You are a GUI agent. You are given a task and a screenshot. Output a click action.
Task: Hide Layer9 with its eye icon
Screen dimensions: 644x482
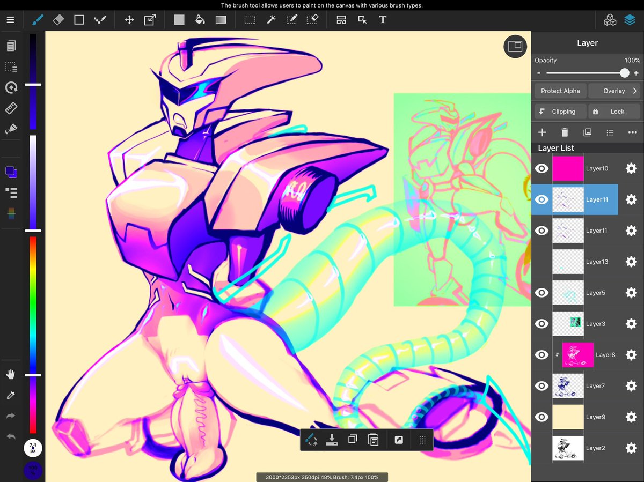click(x=542, y=417)
